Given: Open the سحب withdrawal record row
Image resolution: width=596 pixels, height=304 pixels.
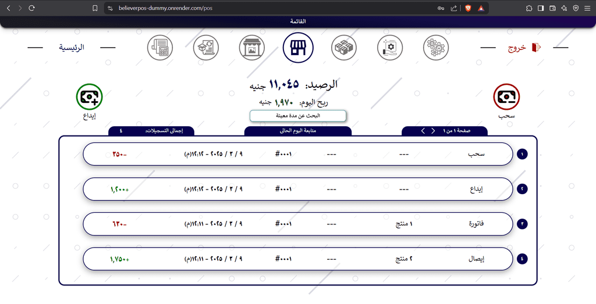Looking at the screenshot, I should [x=298, y=154].
